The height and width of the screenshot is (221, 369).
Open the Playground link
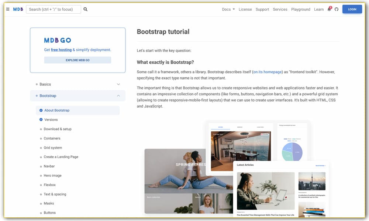tap(300, 10)
